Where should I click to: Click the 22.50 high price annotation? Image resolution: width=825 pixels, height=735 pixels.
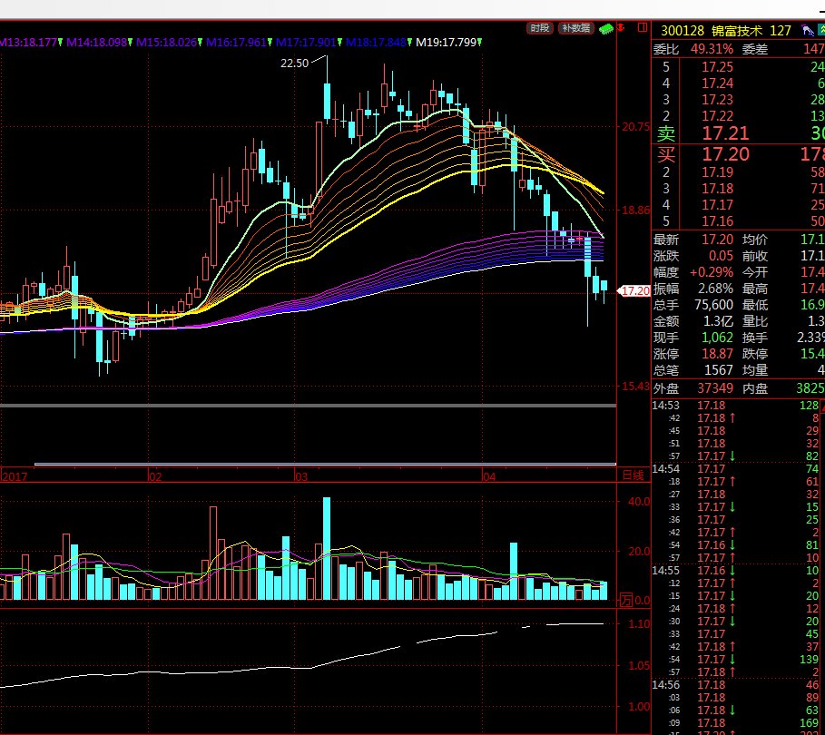coord(294,64)
